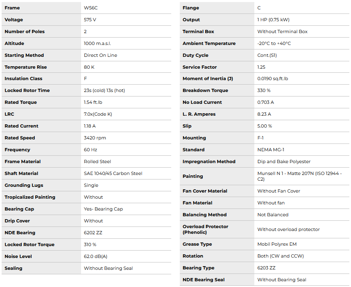The image size is (351, 287).
Task: Select the Both (CW and CCW) rotation value
Action: [x=281, y=256]
